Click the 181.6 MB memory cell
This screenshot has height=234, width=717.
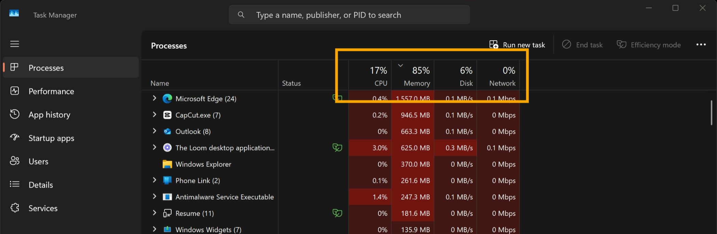(413, 213)
